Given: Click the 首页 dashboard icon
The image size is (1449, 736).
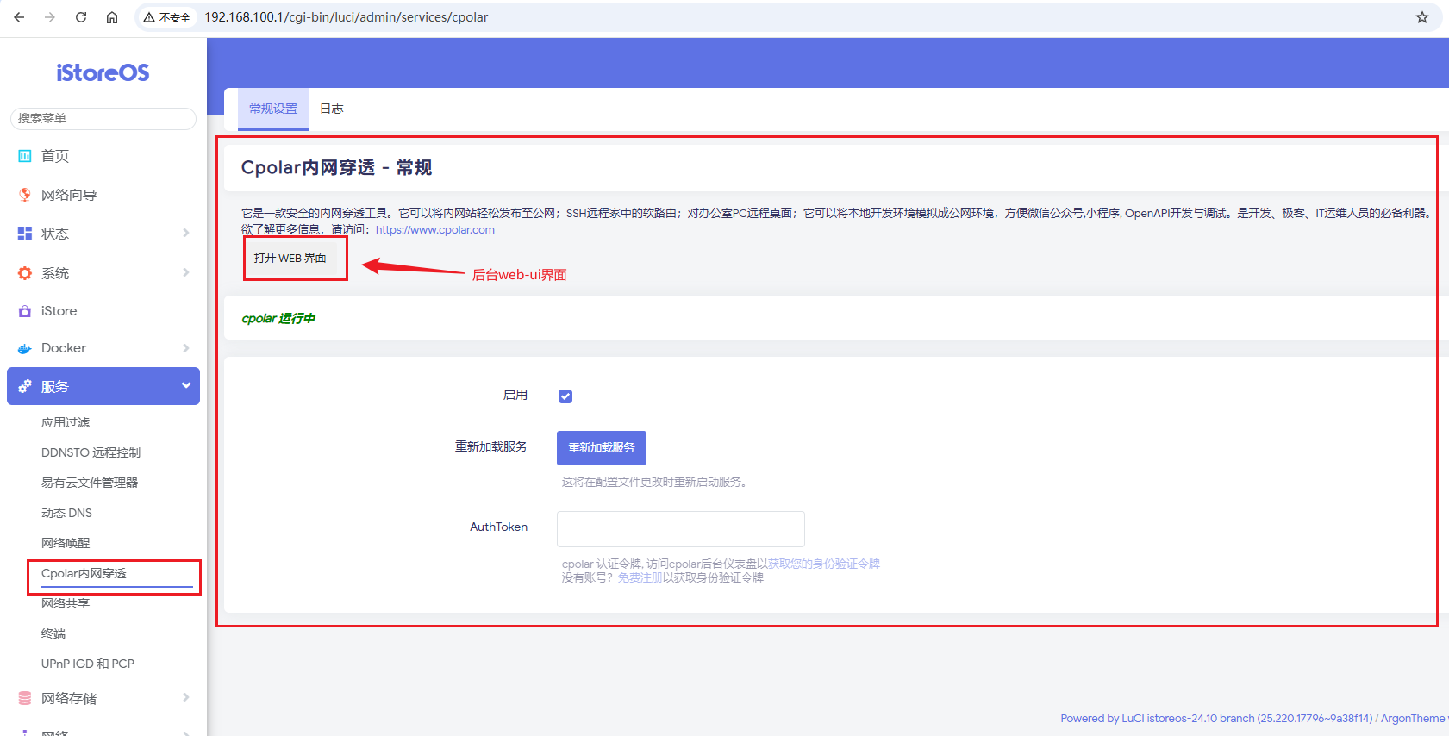Looking at the screenshot, I should [x=25, y=156].
